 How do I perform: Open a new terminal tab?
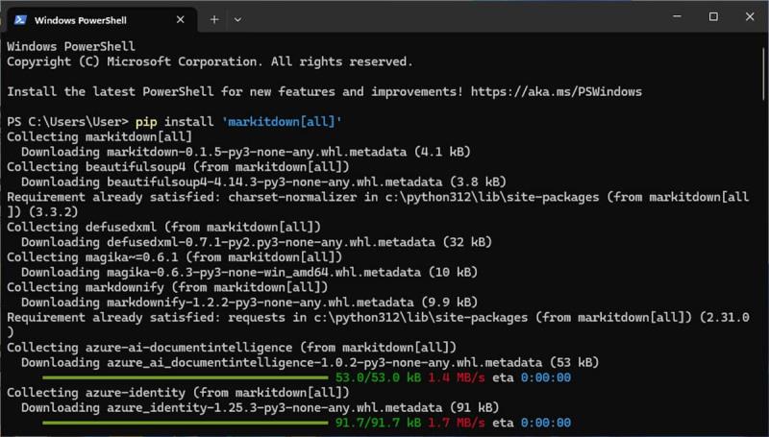[x=214, y=18]
